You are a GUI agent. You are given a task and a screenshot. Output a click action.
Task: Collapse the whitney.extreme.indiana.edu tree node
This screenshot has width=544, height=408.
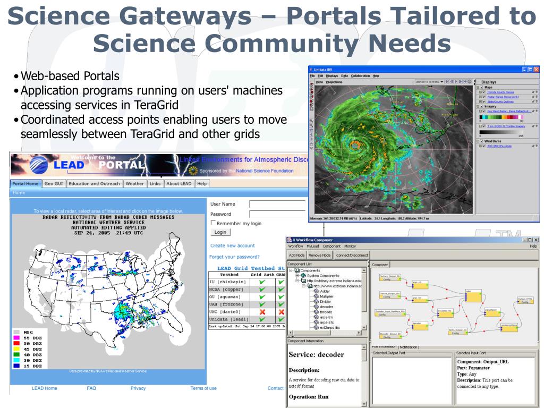[297, 280]
